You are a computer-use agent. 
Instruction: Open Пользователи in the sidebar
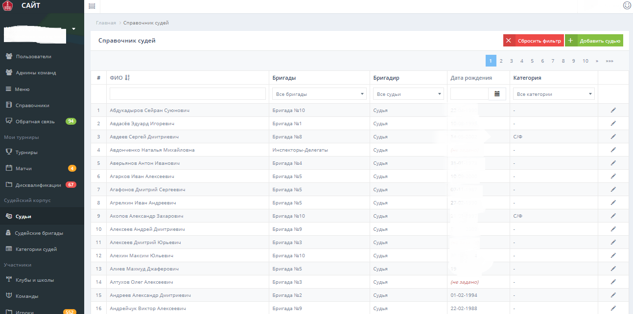click(42, 56)
